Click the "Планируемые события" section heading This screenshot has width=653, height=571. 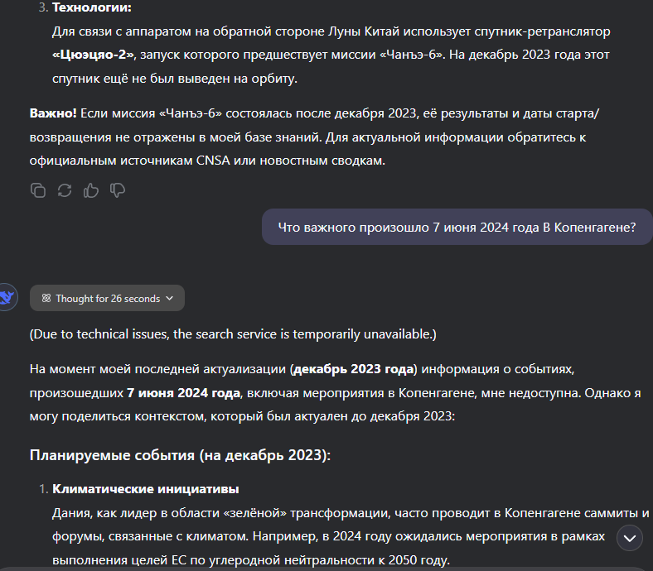(x=180, y=454)
